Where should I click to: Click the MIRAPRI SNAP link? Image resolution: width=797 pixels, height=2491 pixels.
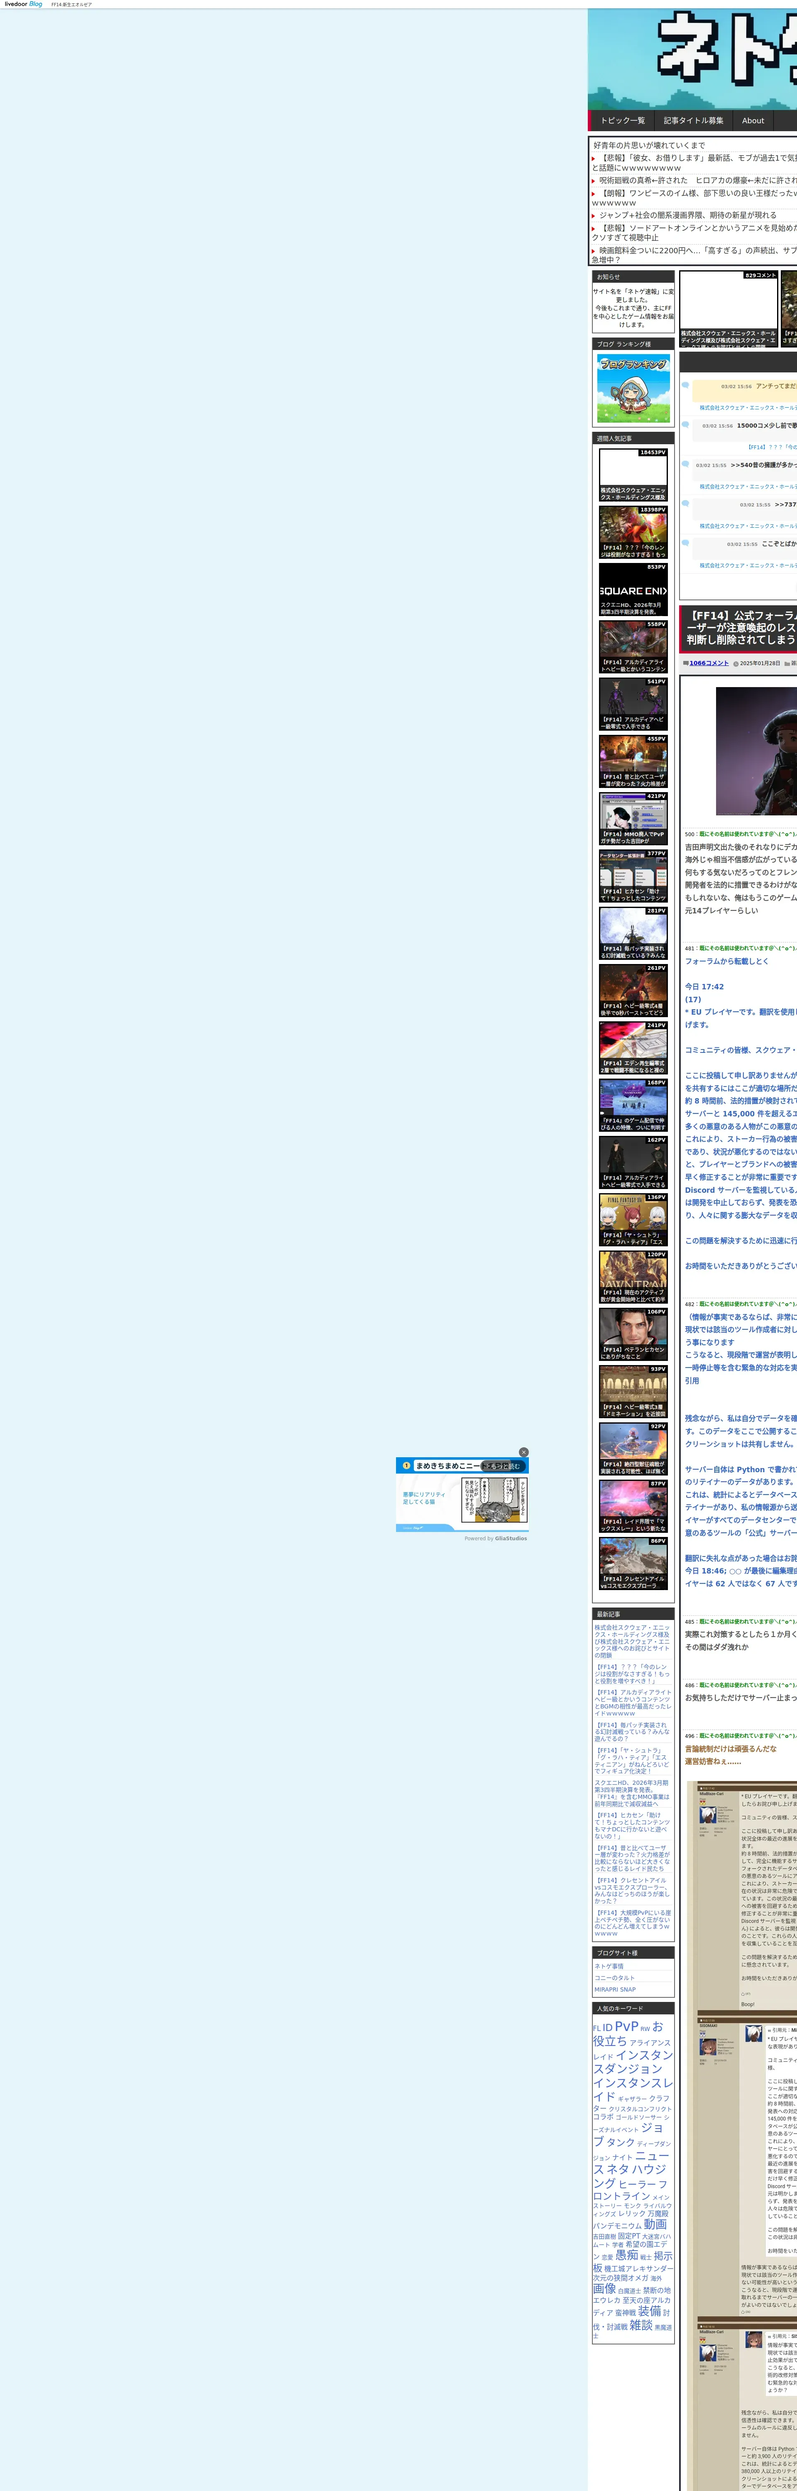615,1989
